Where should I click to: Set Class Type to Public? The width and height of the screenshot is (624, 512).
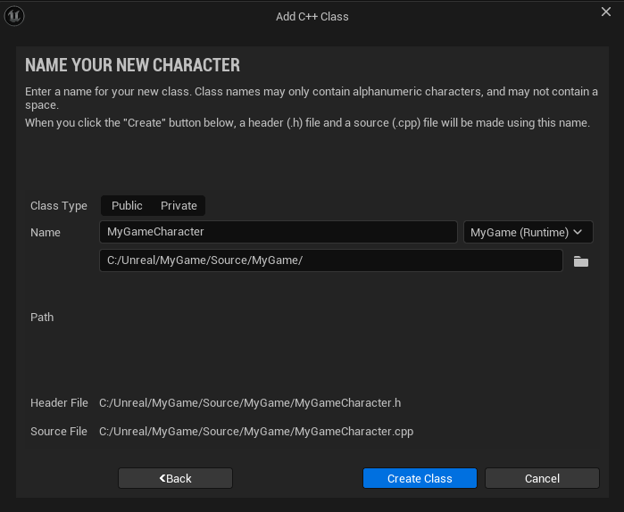[x=127, y=206]
